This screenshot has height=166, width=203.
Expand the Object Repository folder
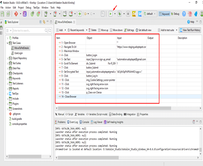tap(7, 58)
